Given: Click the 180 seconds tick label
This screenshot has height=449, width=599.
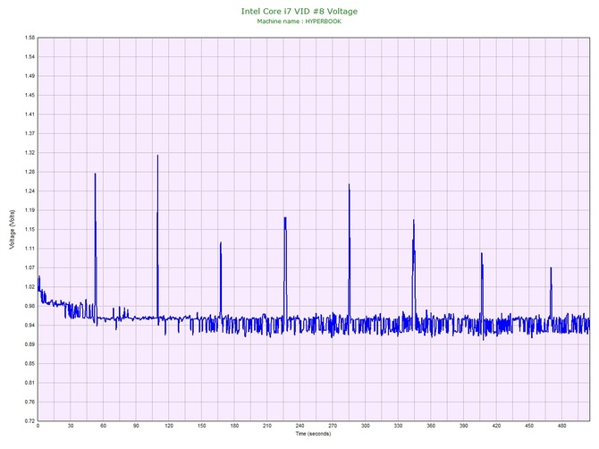Looking at the screenshot, I should pyautogui.click(x=234, y=426).
